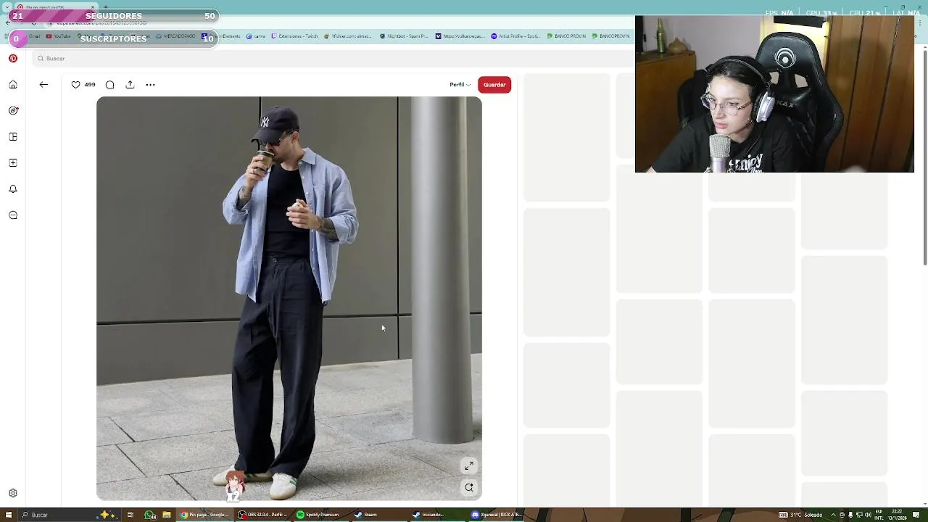Click page vertical scrollbar
Screen dimensions: 928x522
925,159
